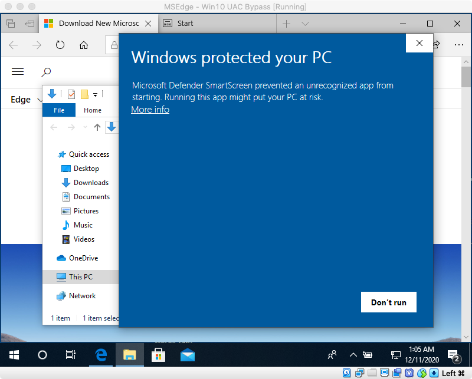Select Videos in navigation pane
The image size is (472, 379).
click(78, 239)
